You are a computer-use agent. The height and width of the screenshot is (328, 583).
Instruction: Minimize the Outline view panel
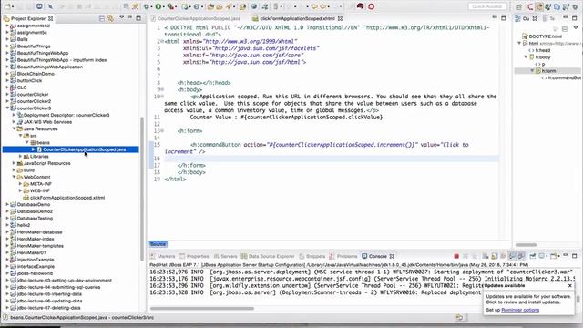[566, 18]
